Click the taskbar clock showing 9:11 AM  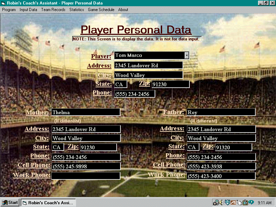pos(264,203)
